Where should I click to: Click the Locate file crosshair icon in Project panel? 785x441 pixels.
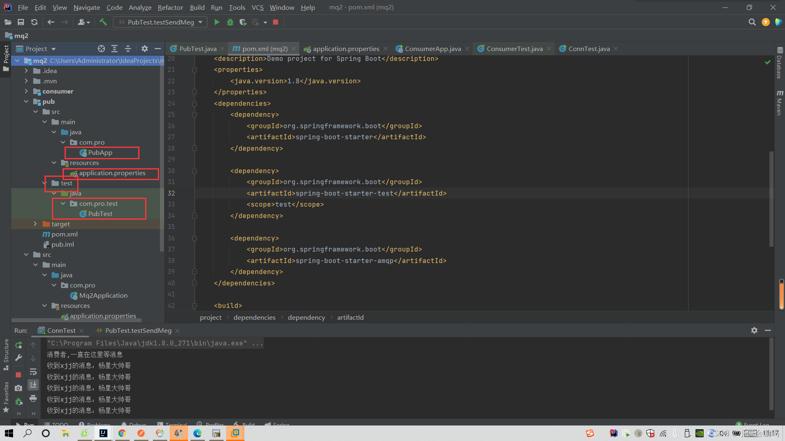click(x=101, y=49)
